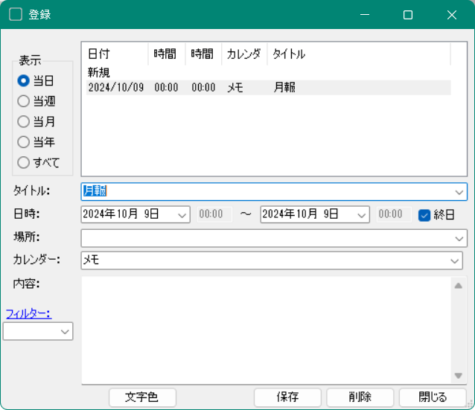Open the 文字色 text color picker
Viewport: 475px width, 410px height.
coord(143,397)
